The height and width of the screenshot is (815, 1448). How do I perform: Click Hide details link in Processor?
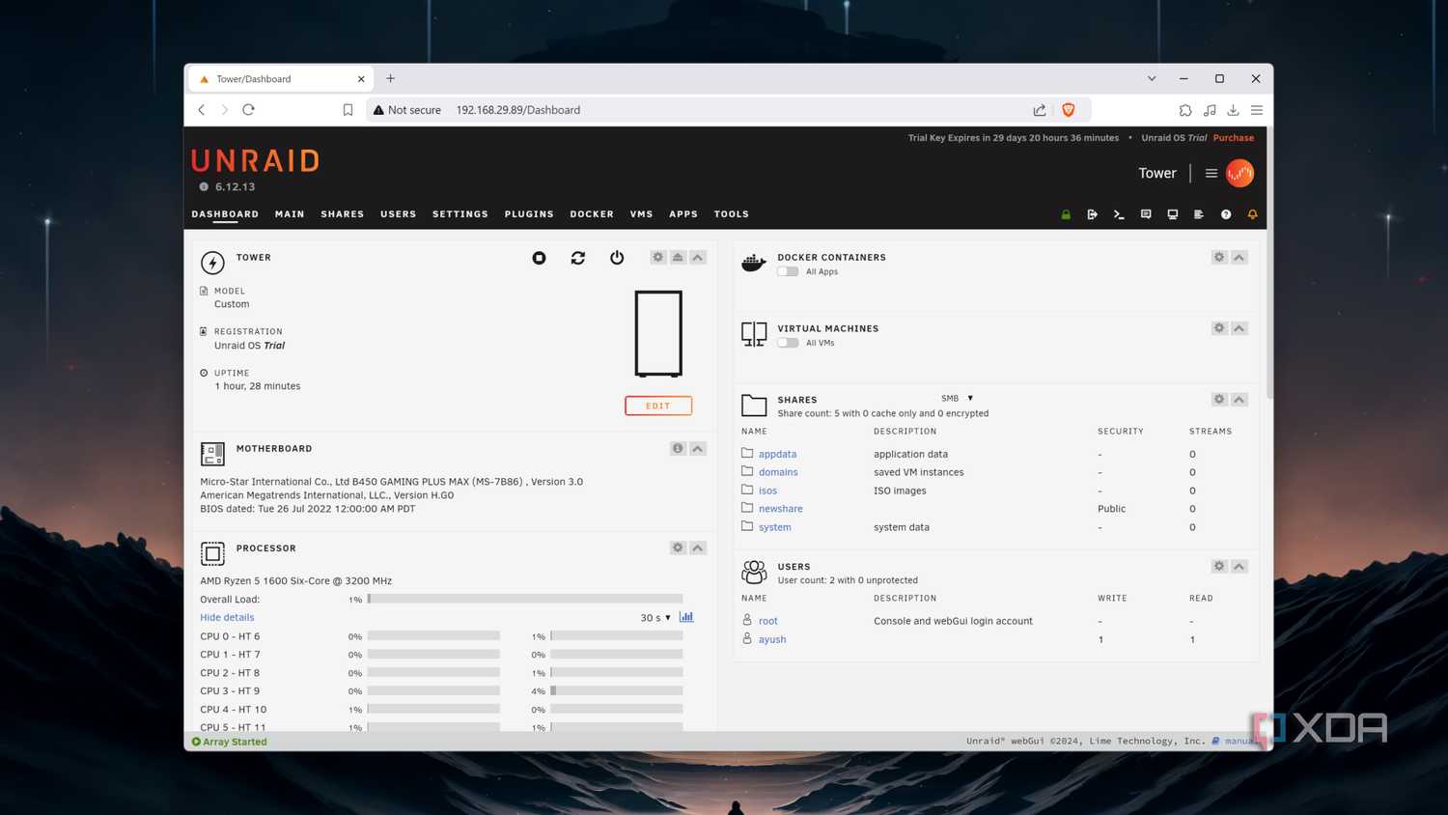(227, 617)
